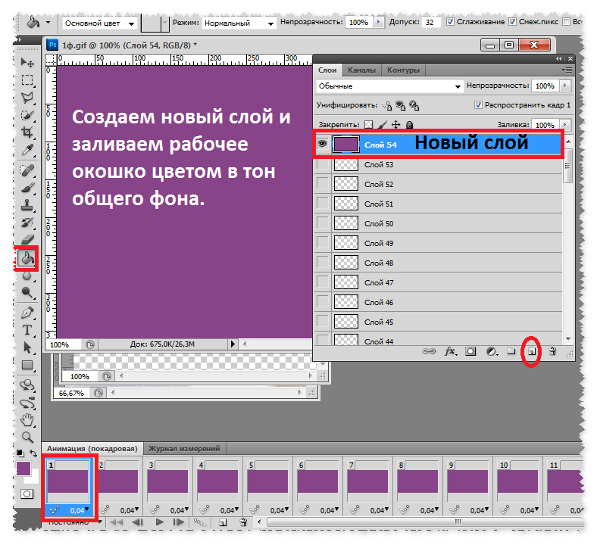Open frame 1 delay 0,04 dropdown
The image size is (597, 545).
pyautogui.click(x=80, y=510)
